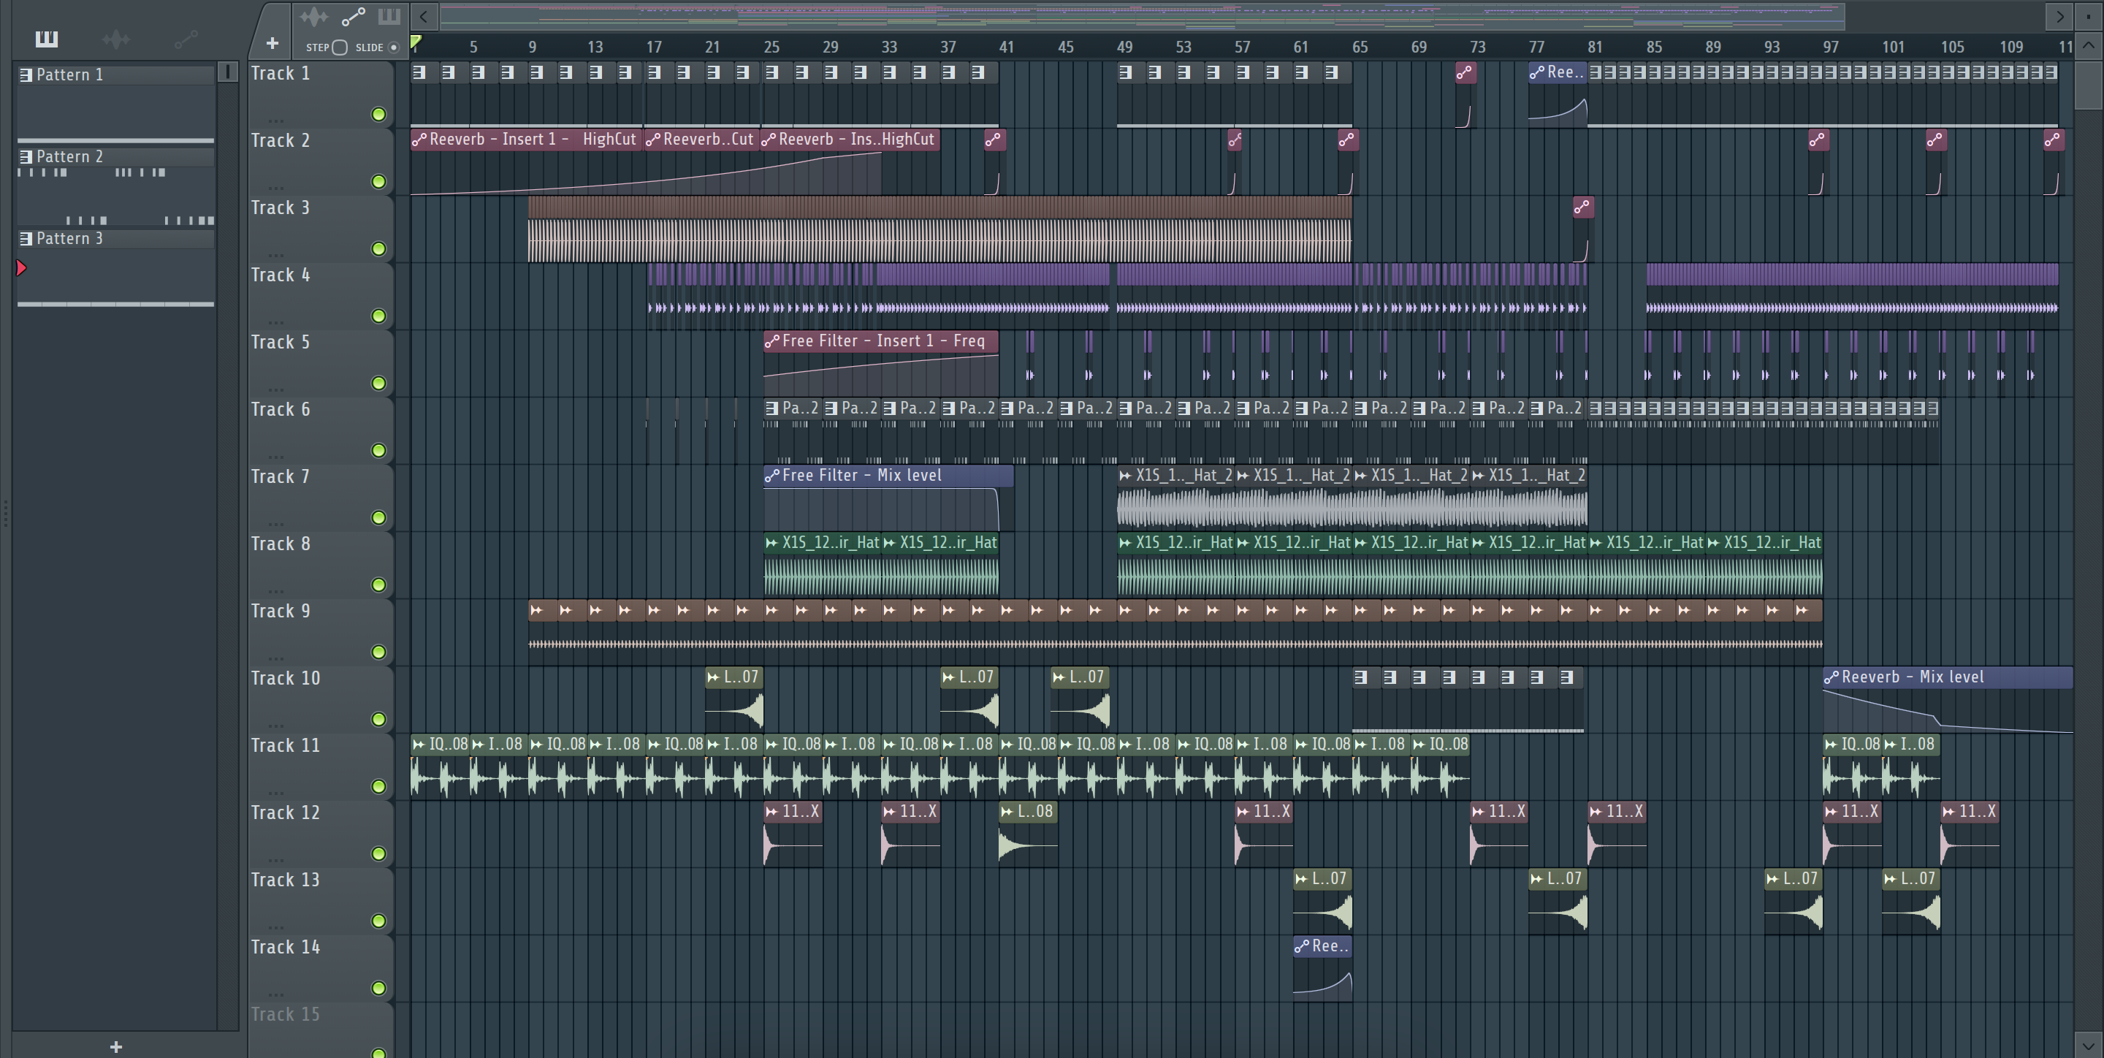
Task: Select the piano roll pattern filter icon
Action: (47, 39)
